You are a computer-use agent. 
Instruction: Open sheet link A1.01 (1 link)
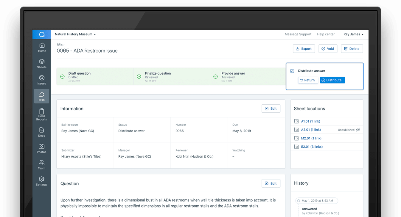pos(310,121)
